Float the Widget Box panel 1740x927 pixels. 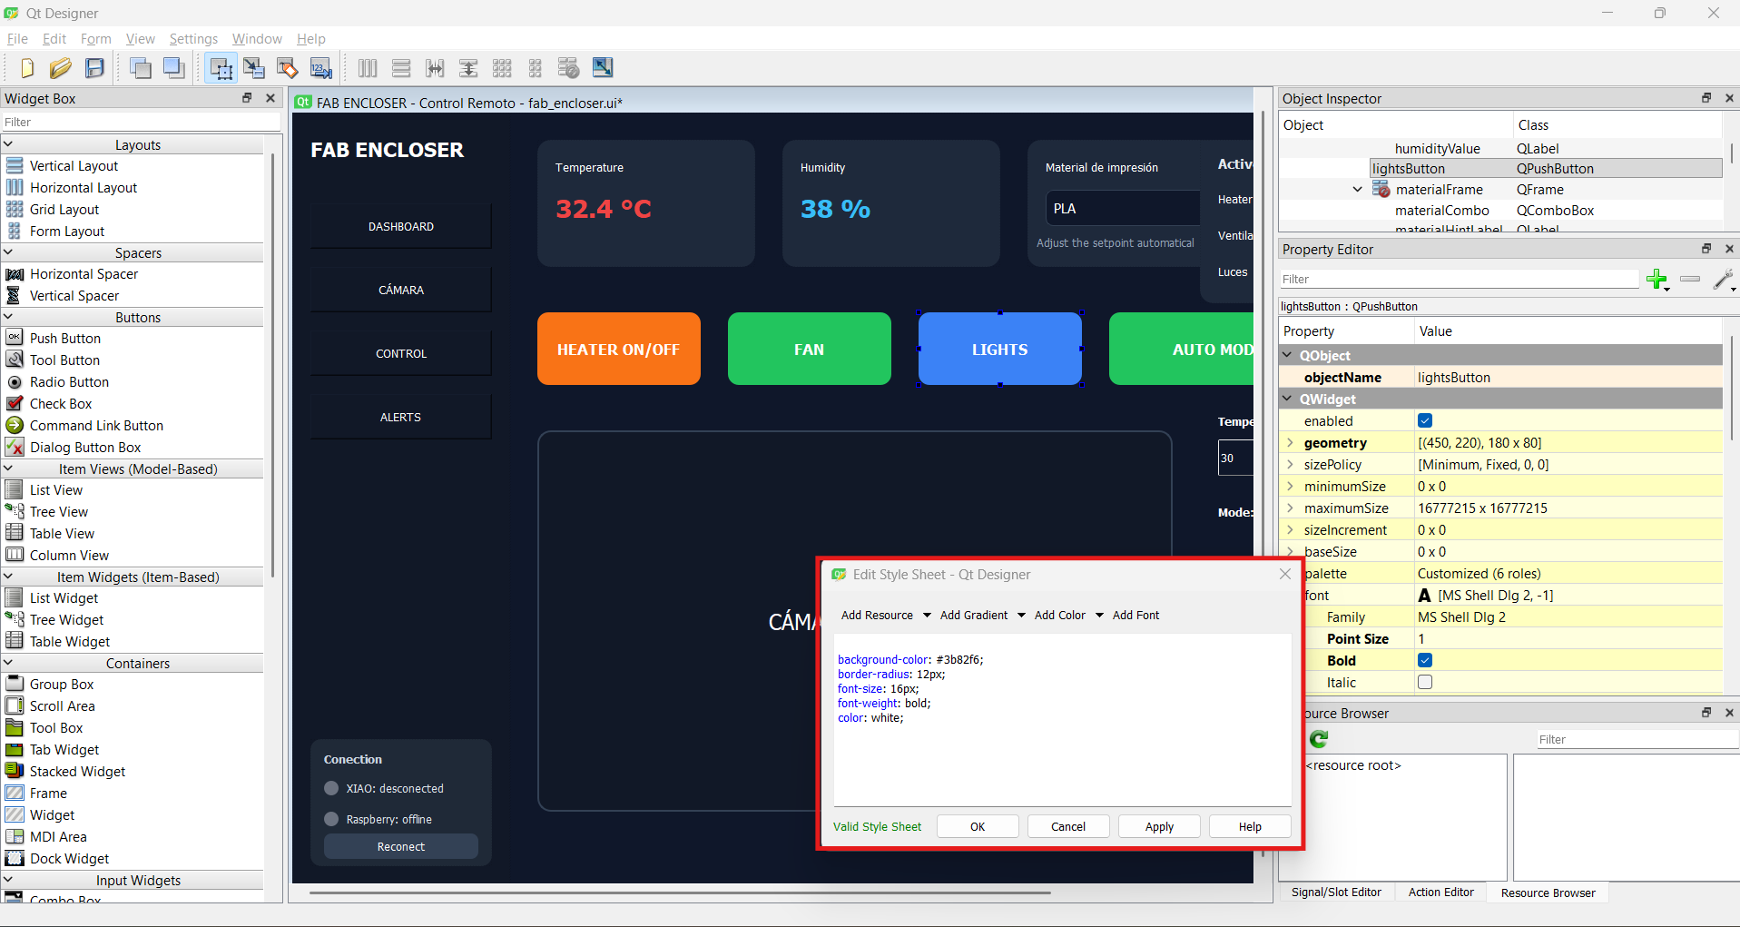pos(247,98)
